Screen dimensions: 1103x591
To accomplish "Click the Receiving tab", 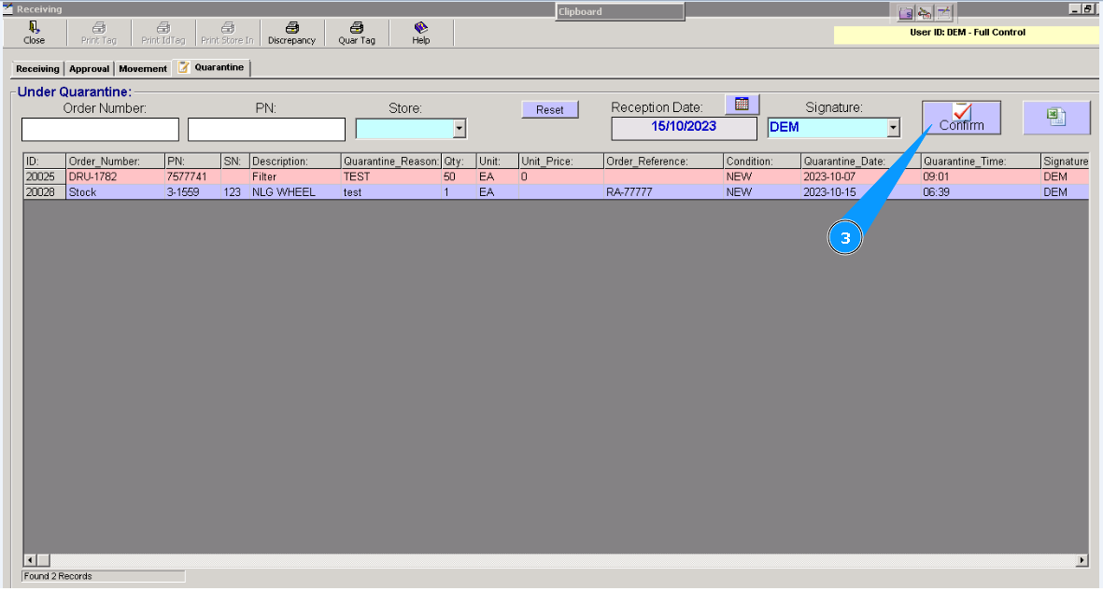I will (36, 67).
